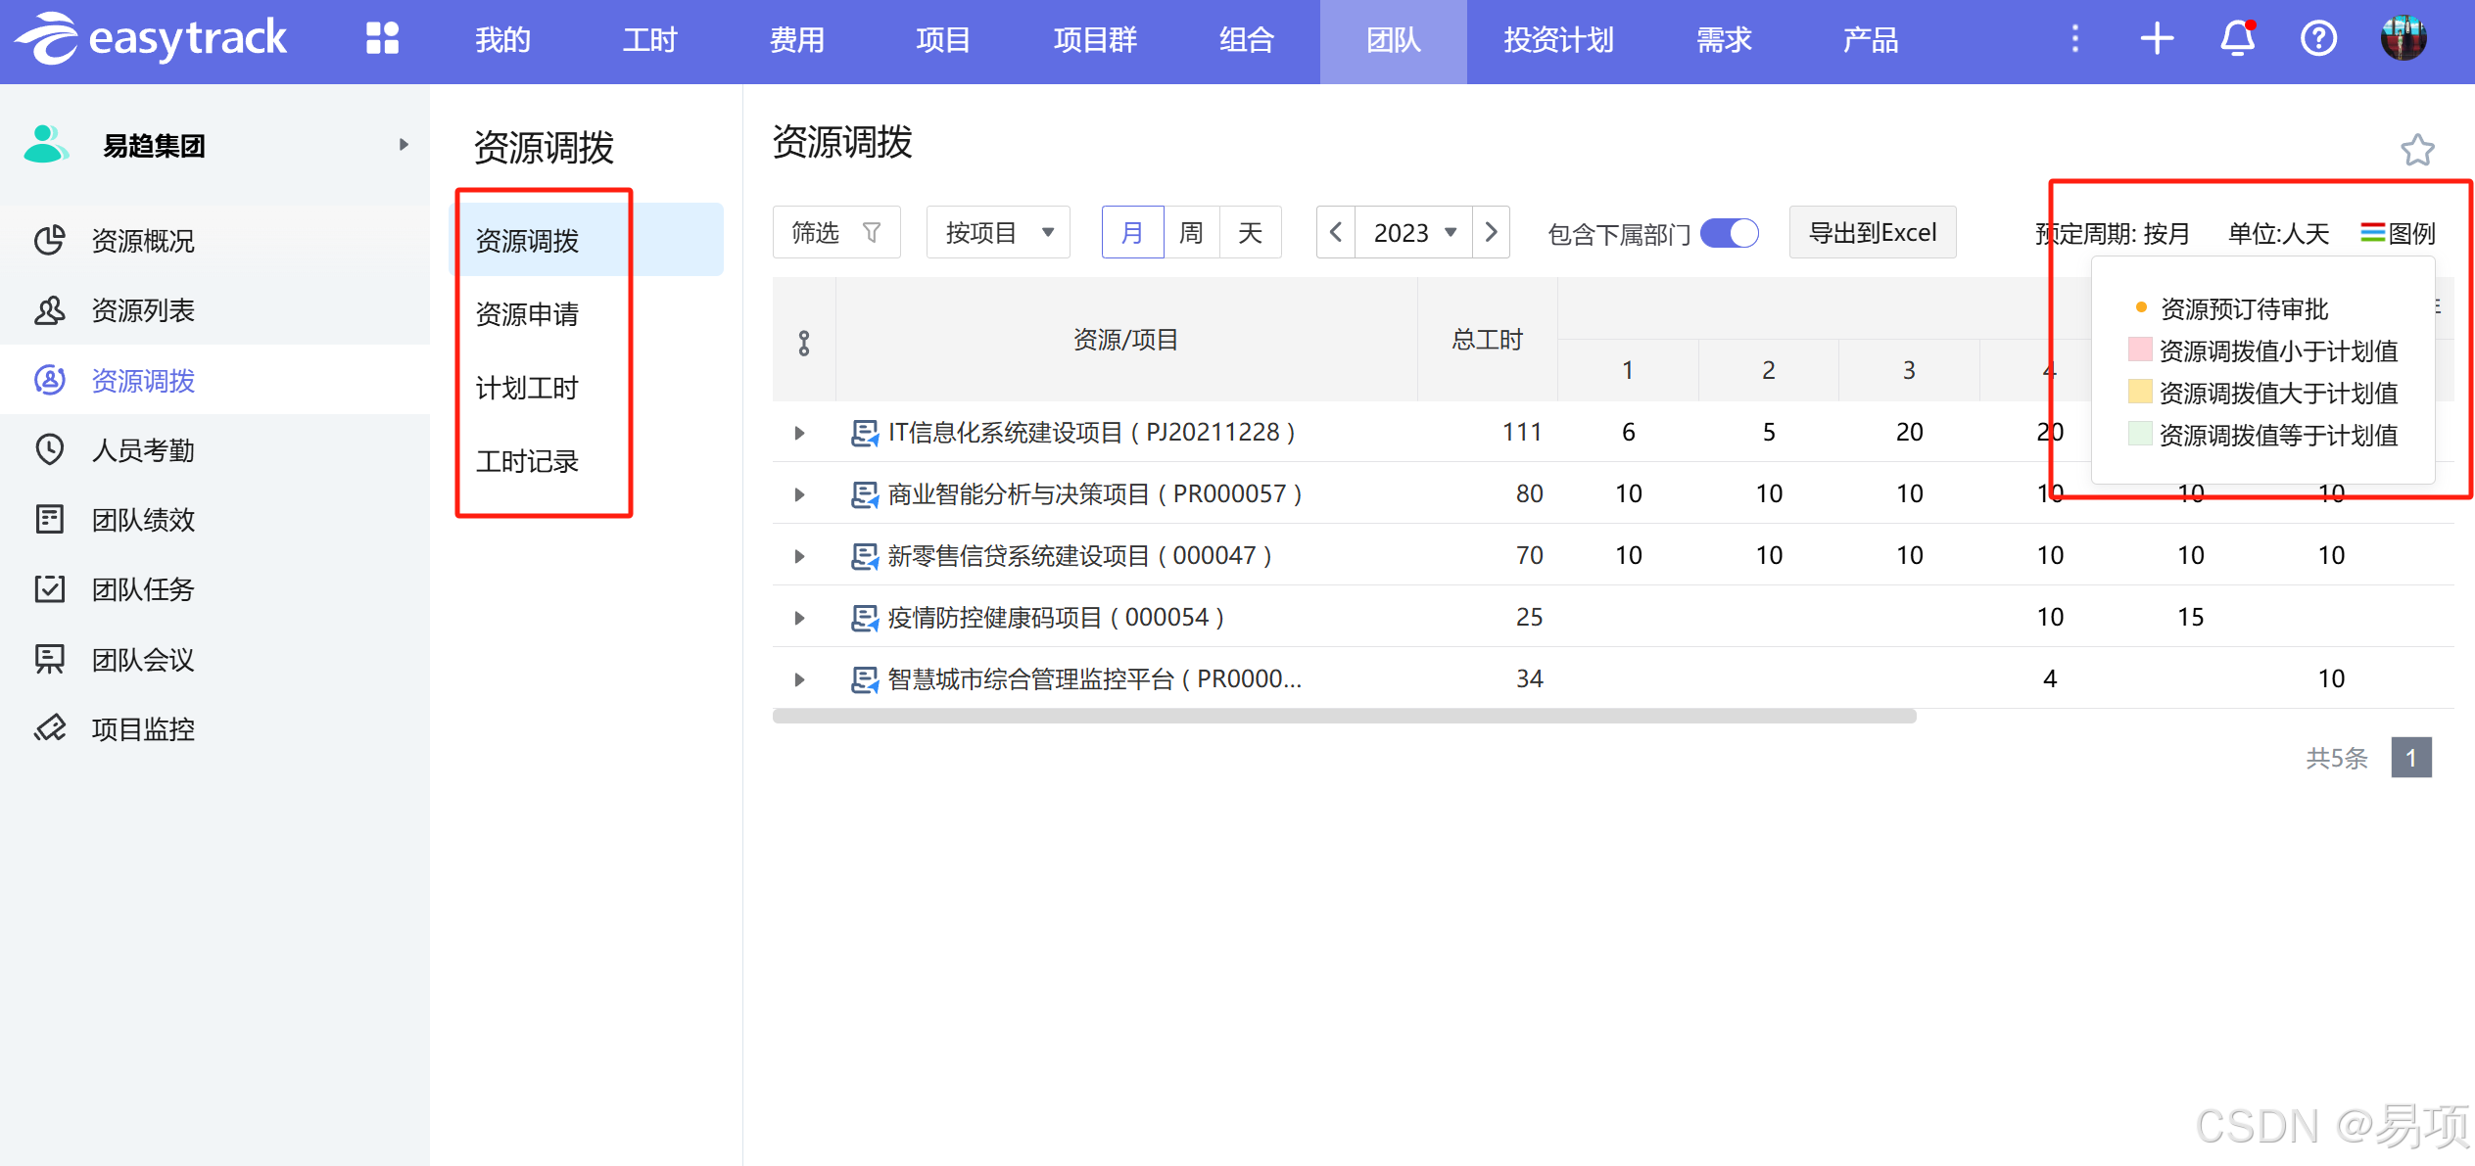
Task: Click the 筛选 filter button
Action: (x=835, y=233)
